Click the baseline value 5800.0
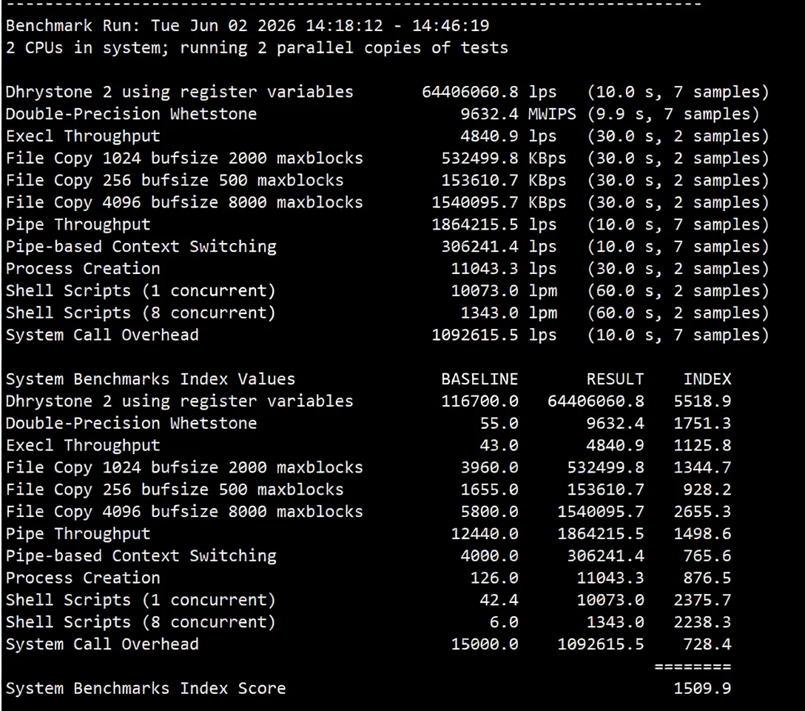The height and width of the screenshot is (711, 805). click(x=489, y=512)
